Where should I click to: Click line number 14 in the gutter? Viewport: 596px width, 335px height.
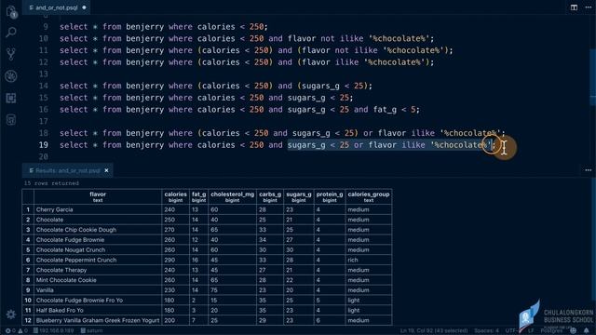[x=44, y=86]
